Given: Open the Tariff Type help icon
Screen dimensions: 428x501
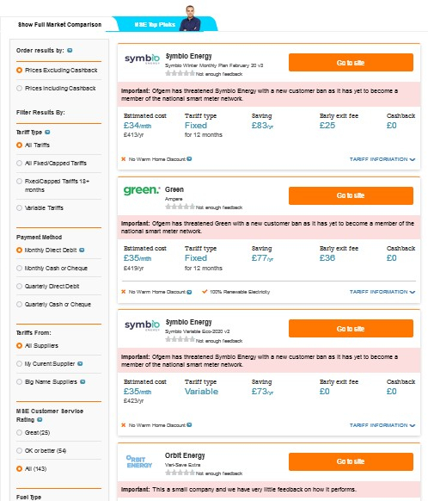Looking at the screenshot, I should 47,132.
